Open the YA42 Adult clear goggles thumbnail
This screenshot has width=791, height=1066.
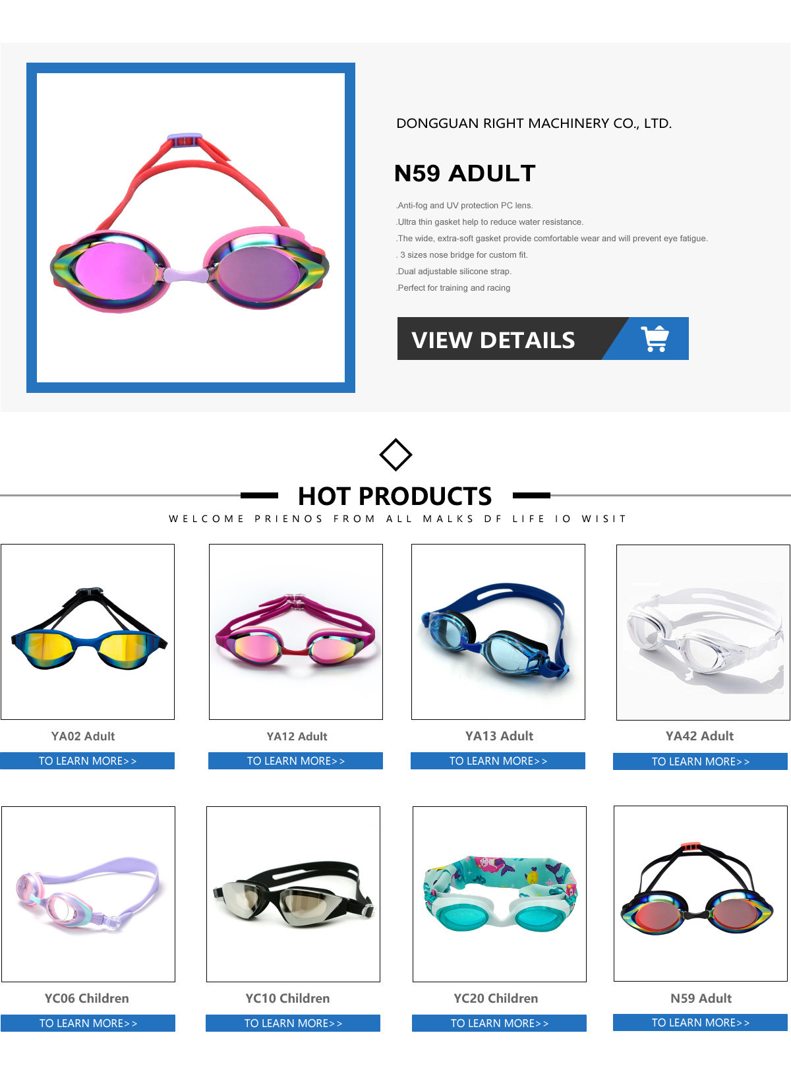703,632
